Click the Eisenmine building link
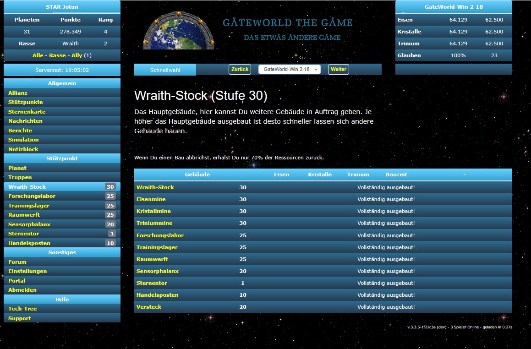This screenshot has width=531, height=349. pos(151,200)
